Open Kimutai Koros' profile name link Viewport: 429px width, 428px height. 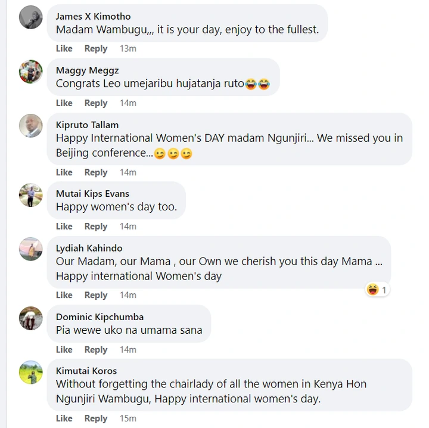point(86,371)
